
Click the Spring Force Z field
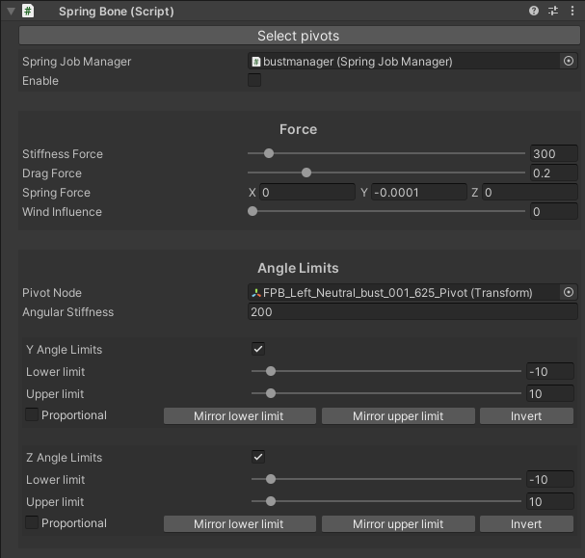pos(530,193)
